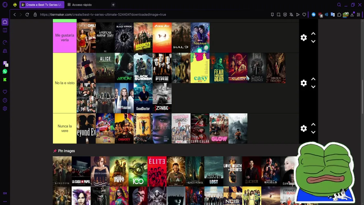
Task: Move No la e visto row down
Action: (x=313, y=87)
